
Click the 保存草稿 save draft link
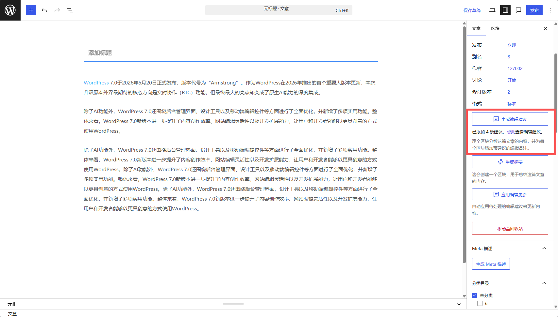click(x=472, y=10)
